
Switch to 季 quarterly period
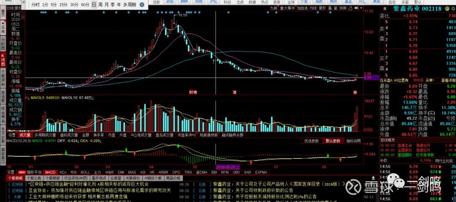[113, 5]
